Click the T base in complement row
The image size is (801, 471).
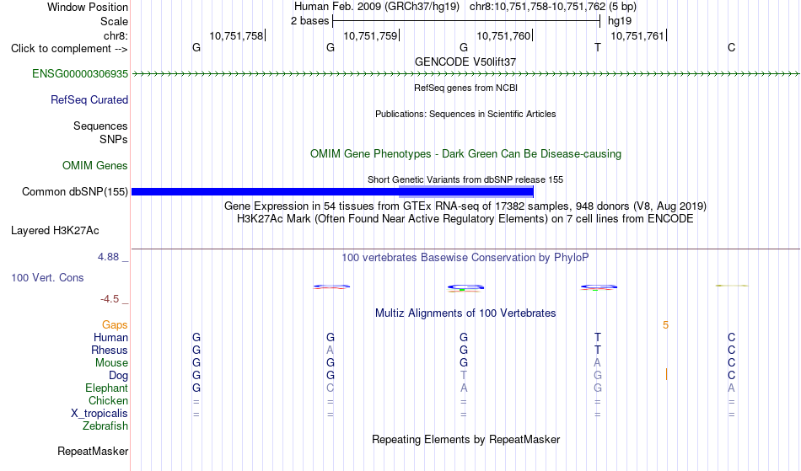[598, 48]
